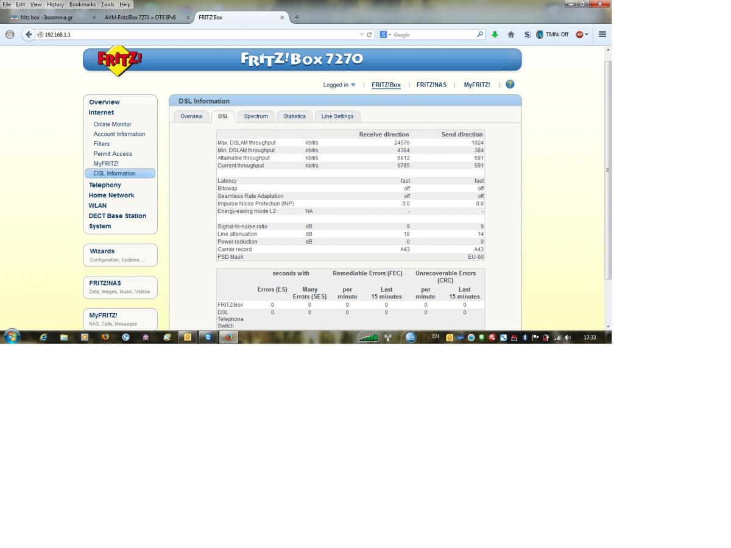Open Filters in the sidebar
731x548 pixels.
[x=102, y=144]
